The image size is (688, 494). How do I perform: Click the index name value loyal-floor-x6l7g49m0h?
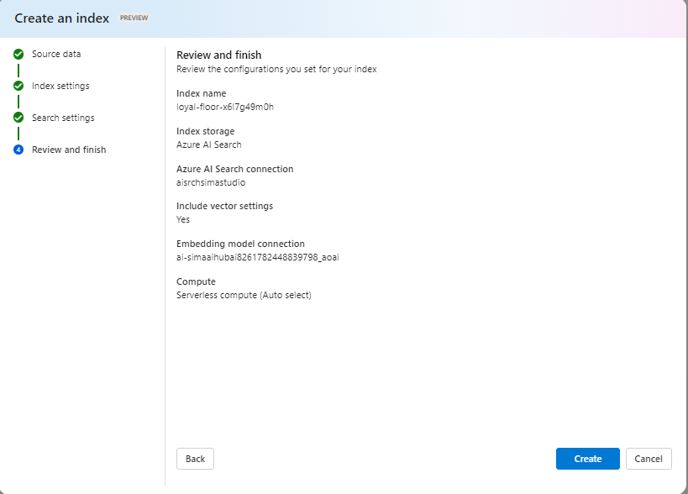(x=225, y=107)
